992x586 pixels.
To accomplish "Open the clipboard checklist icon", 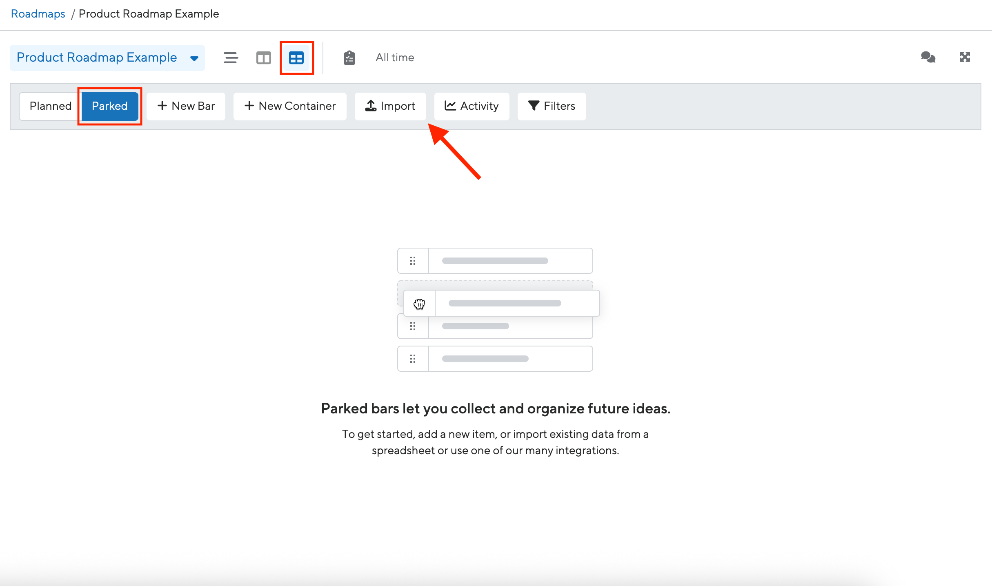I will [x=349, y=58].
